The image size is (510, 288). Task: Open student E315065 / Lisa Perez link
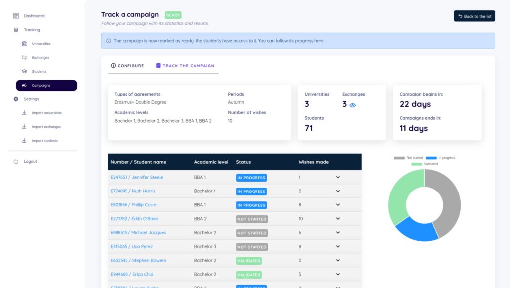pos(131,246)
